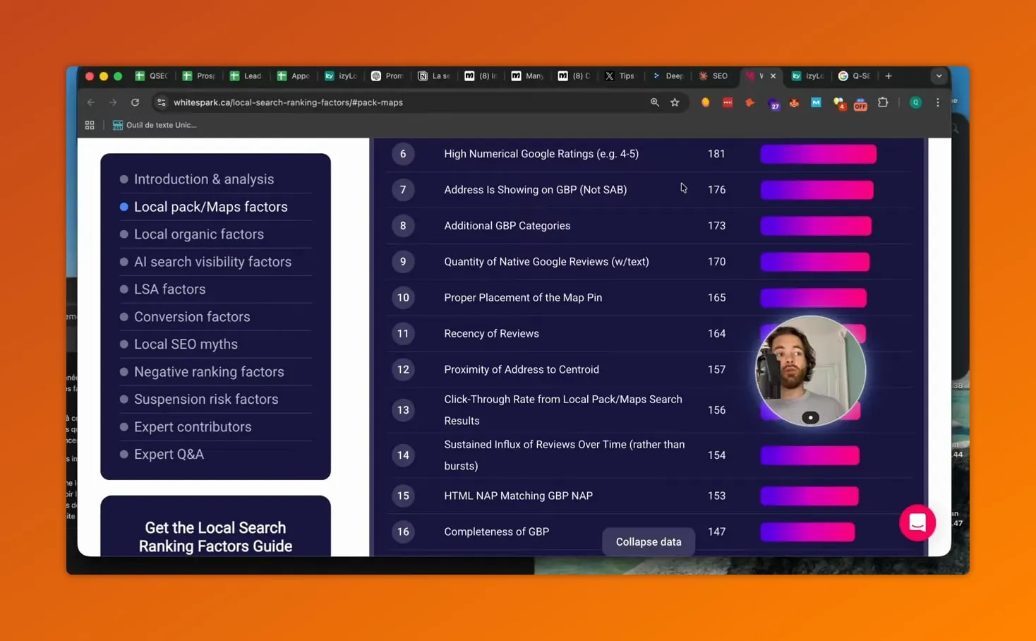Open AI search visibility factors section
Image resolution: width=1036 pixels, height=641 pixels.
(x=212, y=262)
